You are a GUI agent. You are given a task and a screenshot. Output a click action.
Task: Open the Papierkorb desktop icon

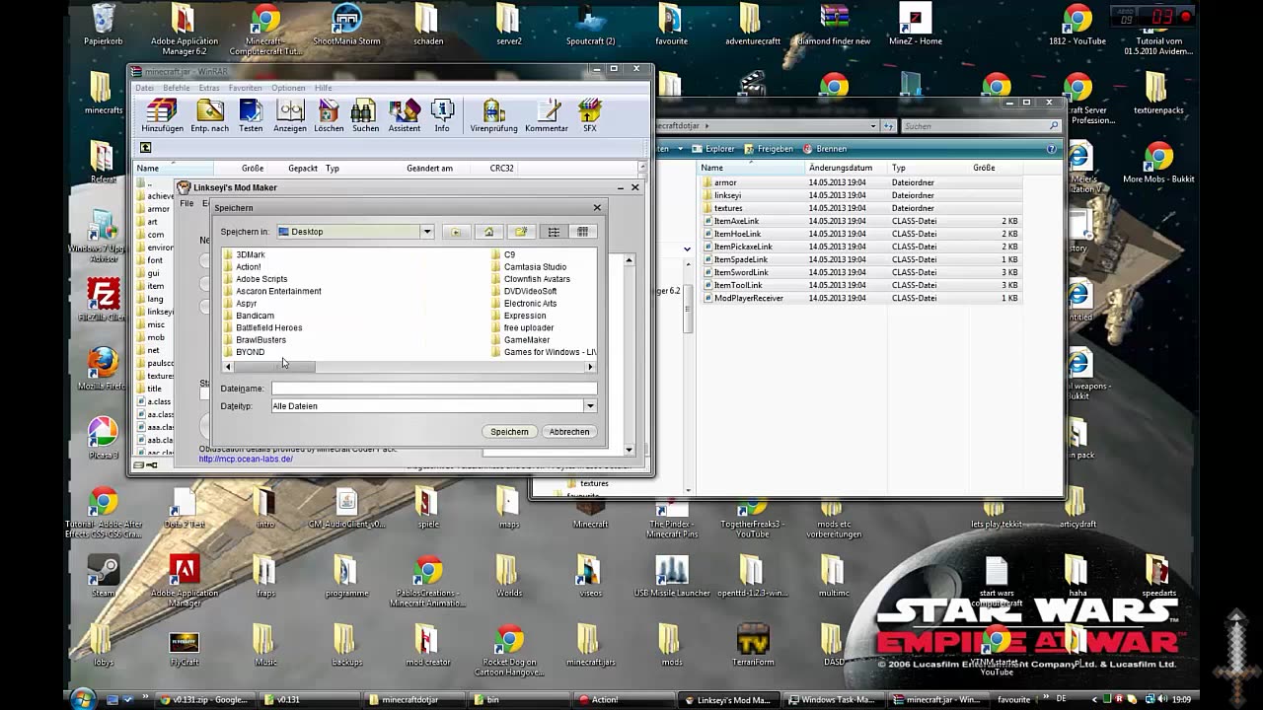pos(104,25)
